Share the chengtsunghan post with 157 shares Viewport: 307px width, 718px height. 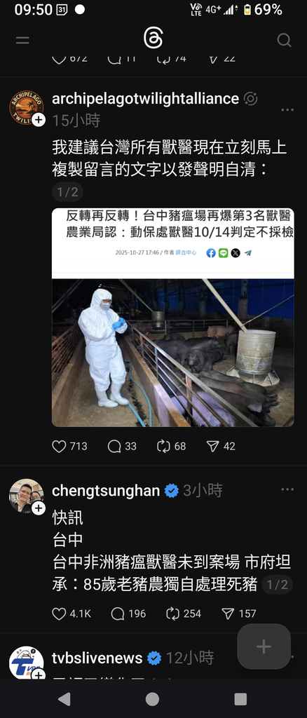pyautogui.click(x=228, y=614)
